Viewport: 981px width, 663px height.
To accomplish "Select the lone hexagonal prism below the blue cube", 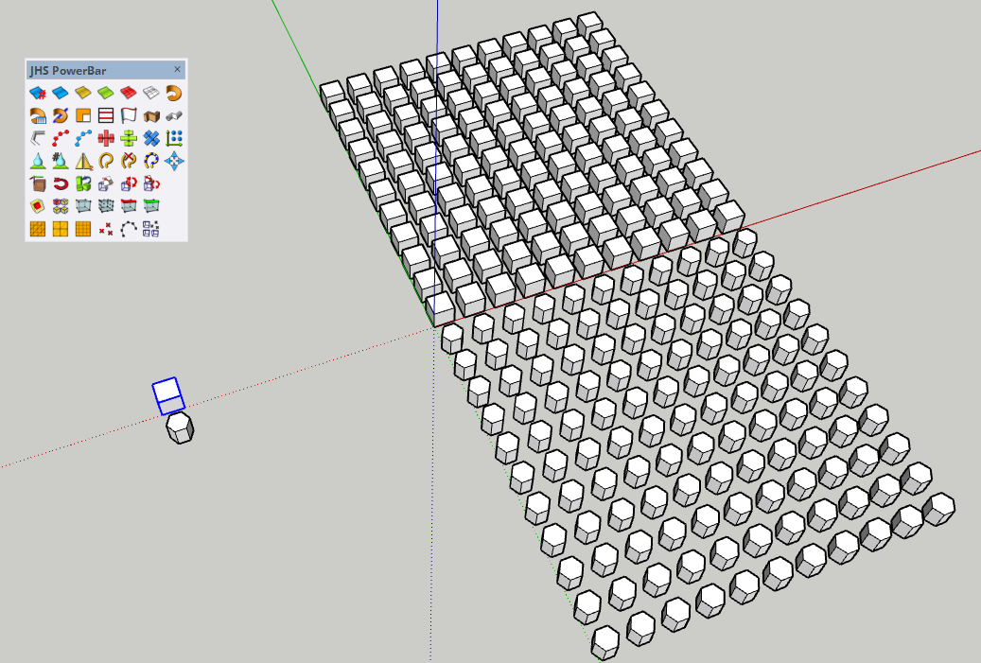I will (180, 427).
